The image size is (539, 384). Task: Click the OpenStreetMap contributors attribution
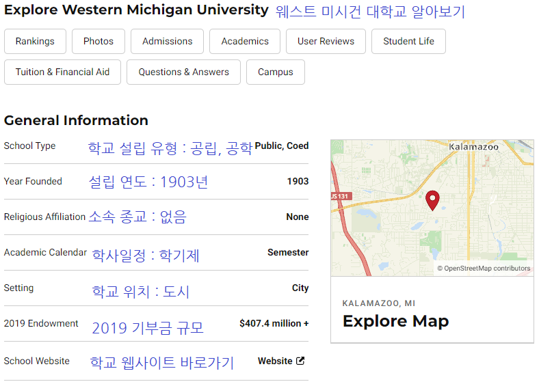[x=484, y=269]
